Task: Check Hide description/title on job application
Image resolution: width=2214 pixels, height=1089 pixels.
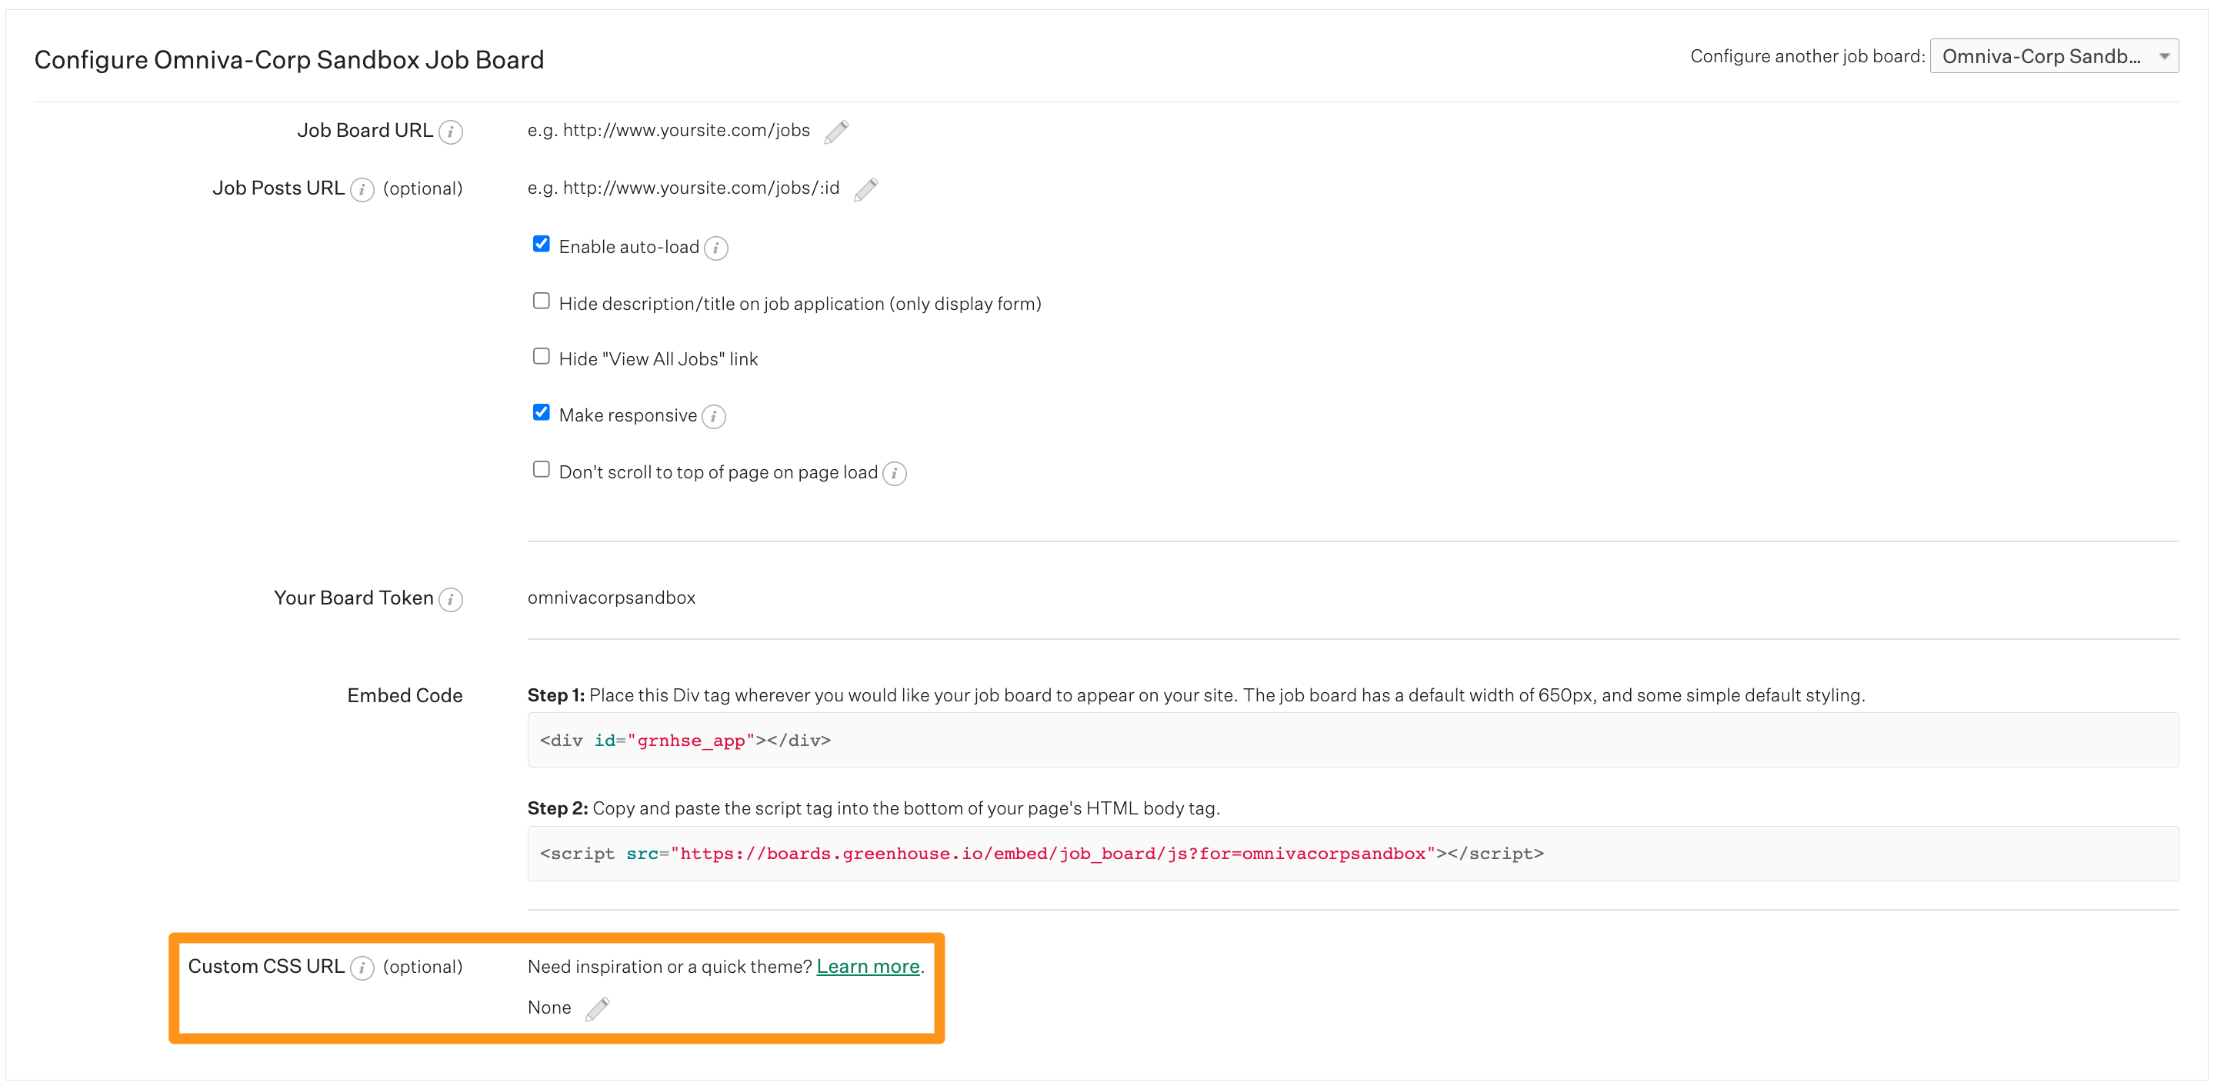Action: coord(541,301)
